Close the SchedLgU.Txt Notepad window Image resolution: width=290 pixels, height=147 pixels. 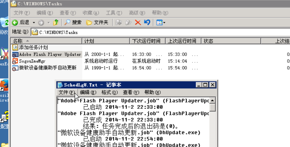tap(212, 85)
